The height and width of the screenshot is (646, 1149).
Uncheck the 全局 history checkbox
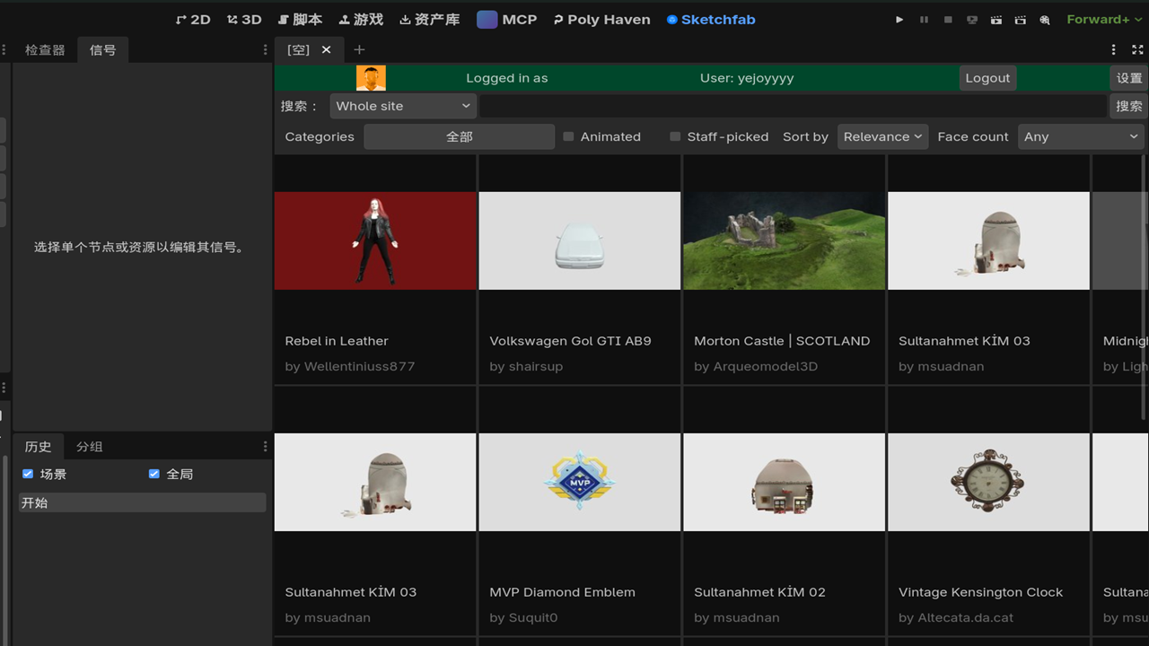click(x=154, y=474)
